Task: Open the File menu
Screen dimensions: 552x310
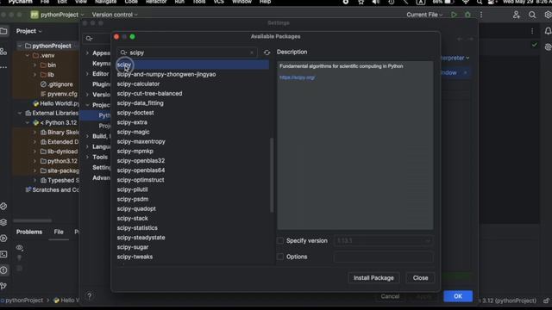Action: pyautogui.click(x=45, y=2)
